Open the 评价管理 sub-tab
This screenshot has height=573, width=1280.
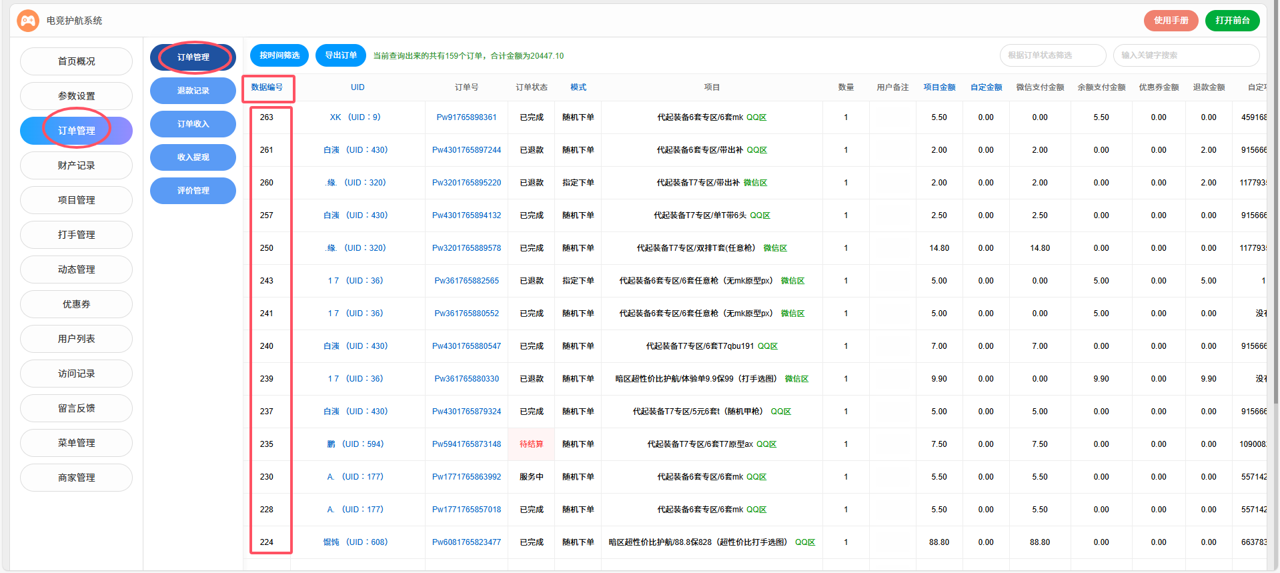(193, 191)
